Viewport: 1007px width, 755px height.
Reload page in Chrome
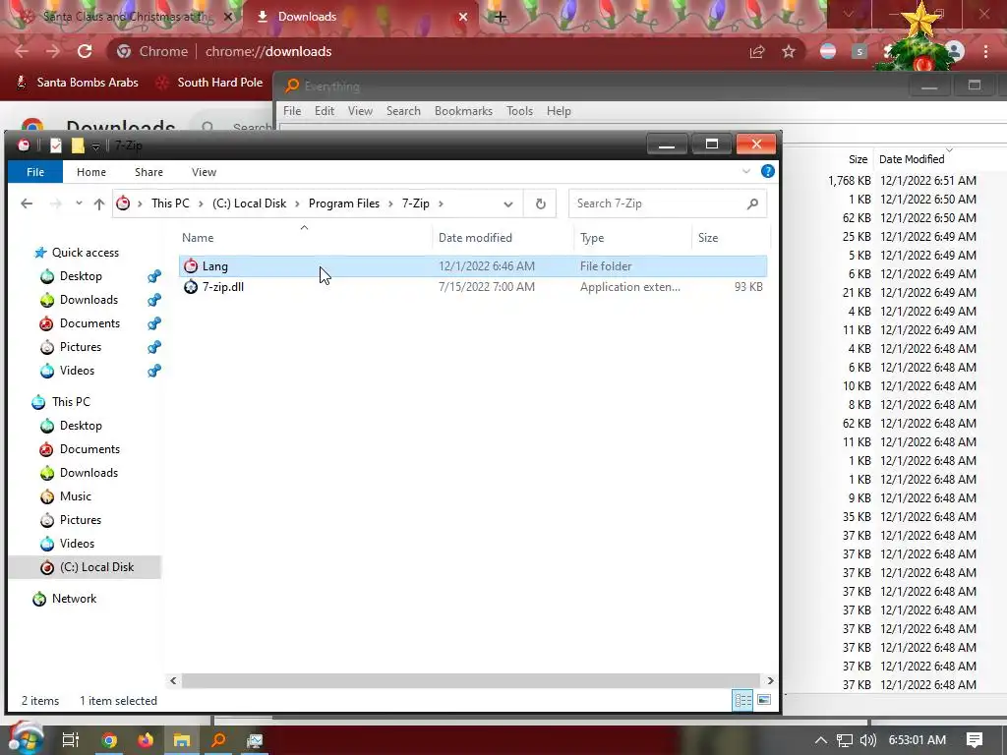click(85, 51)
